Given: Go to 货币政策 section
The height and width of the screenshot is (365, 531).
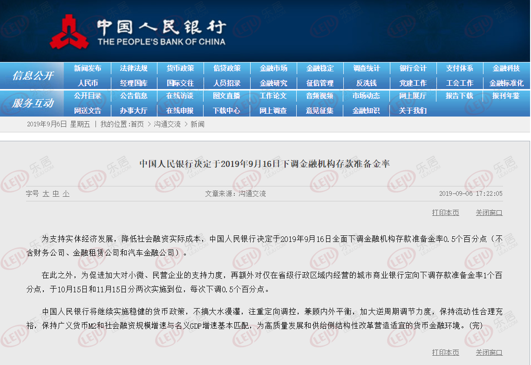Looking at the screenshot, I should click(x=180, y=68).
